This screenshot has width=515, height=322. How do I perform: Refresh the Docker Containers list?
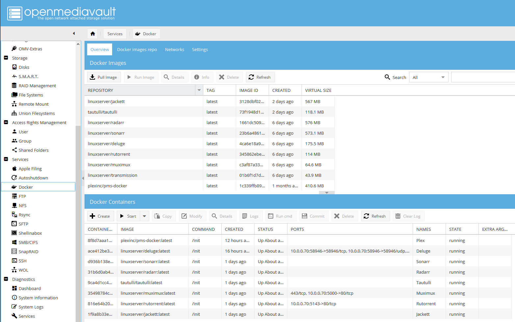pyautogui.click(x=375, y=216)
